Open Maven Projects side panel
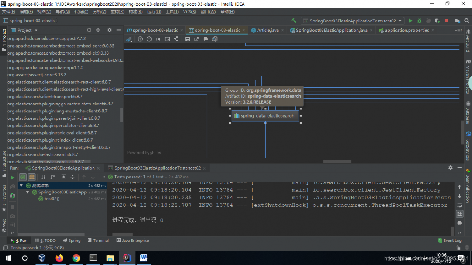This screenshot has width=472, height=265. pyautogui.click(x=468, y=76)
